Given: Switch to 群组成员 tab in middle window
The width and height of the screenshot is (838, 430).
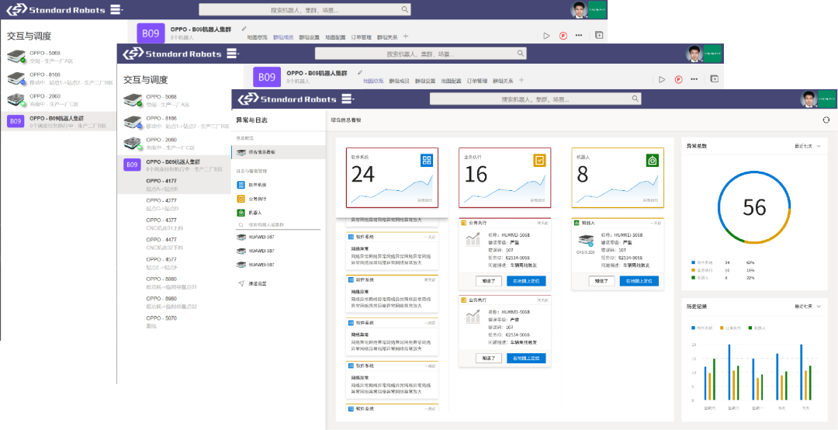Looking at the screenshot, I should tap(399, 81).
